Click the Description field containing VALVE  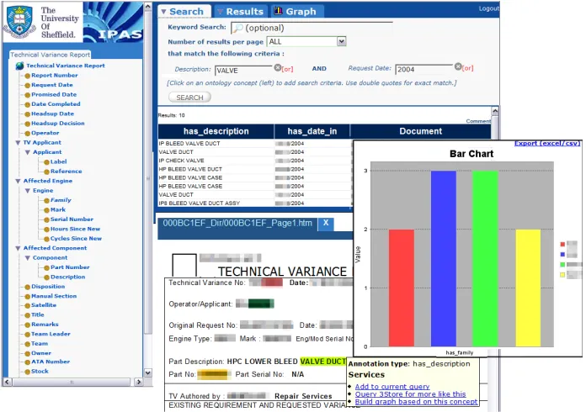point(243,70)
